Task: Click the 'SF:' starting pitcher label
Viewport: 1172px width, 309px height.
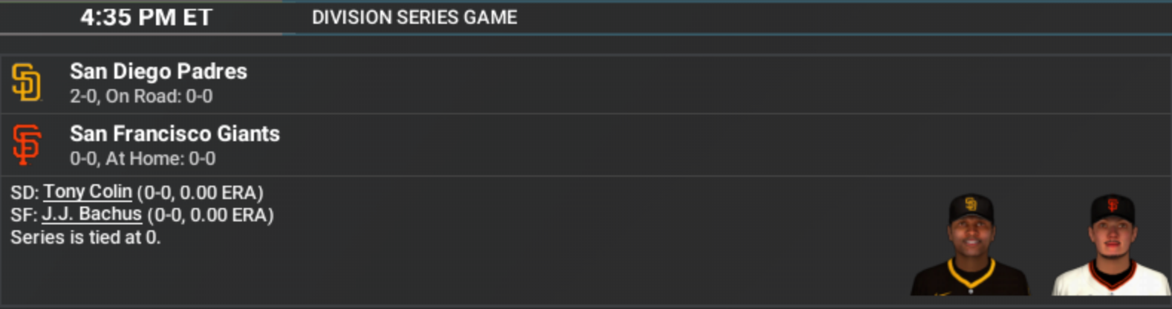Action: point(24,215)
